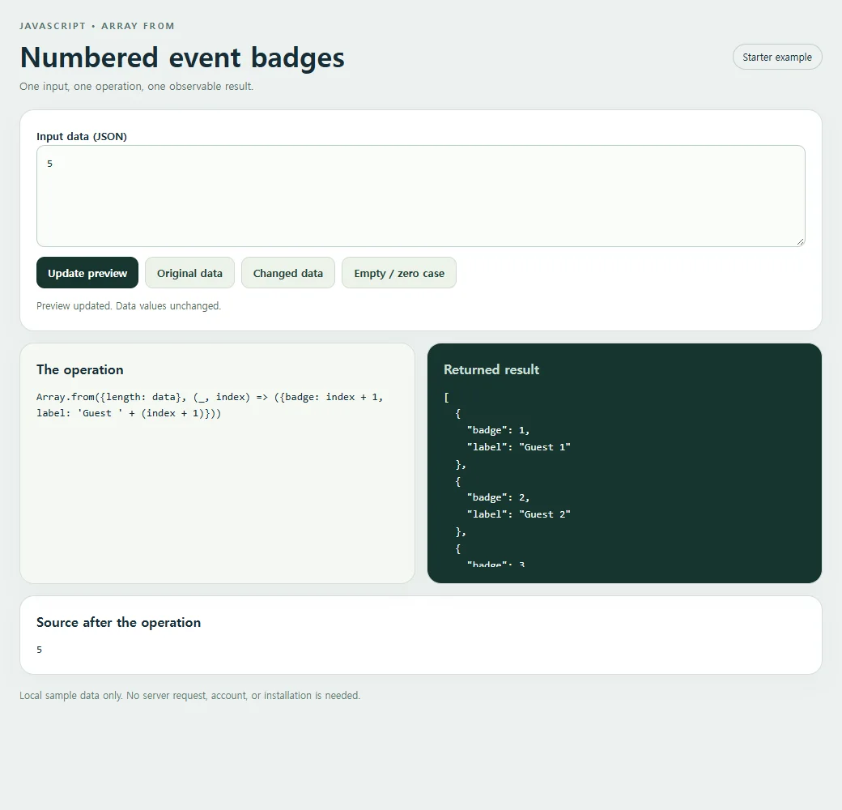Click the 'Local sample data only' footer note

tap(190, 696)
